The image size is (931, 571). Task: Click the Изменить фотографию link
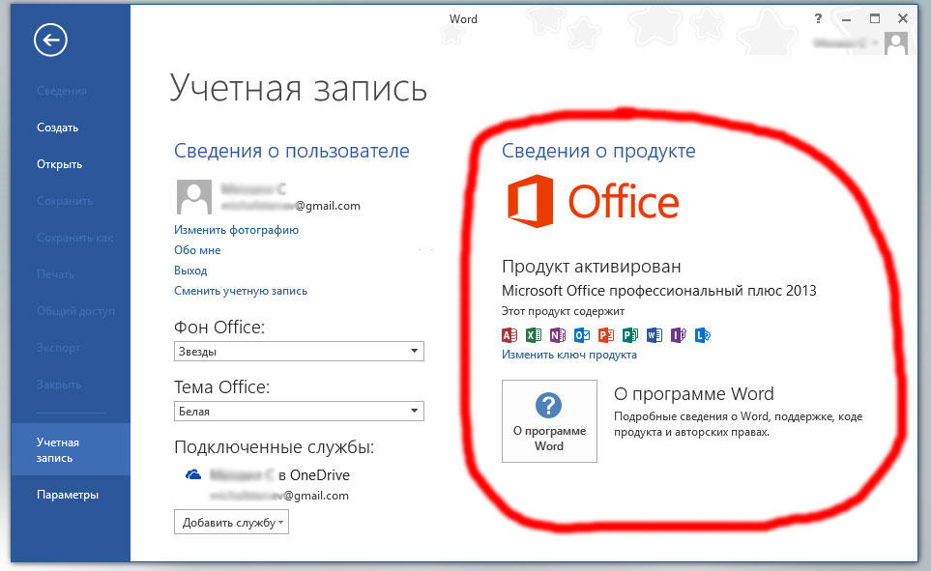coord(236,230)
